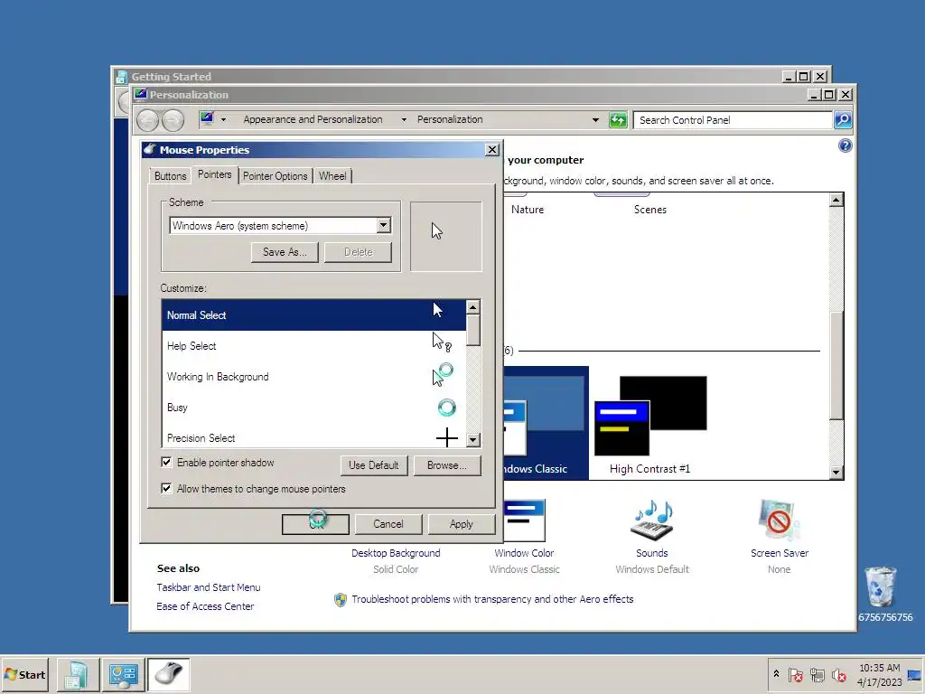Viewport: 925px width, 694px height.
Task: Click the Mouse Properties taskbar icon
Action: pyautogui.click(x=169, y=674)
